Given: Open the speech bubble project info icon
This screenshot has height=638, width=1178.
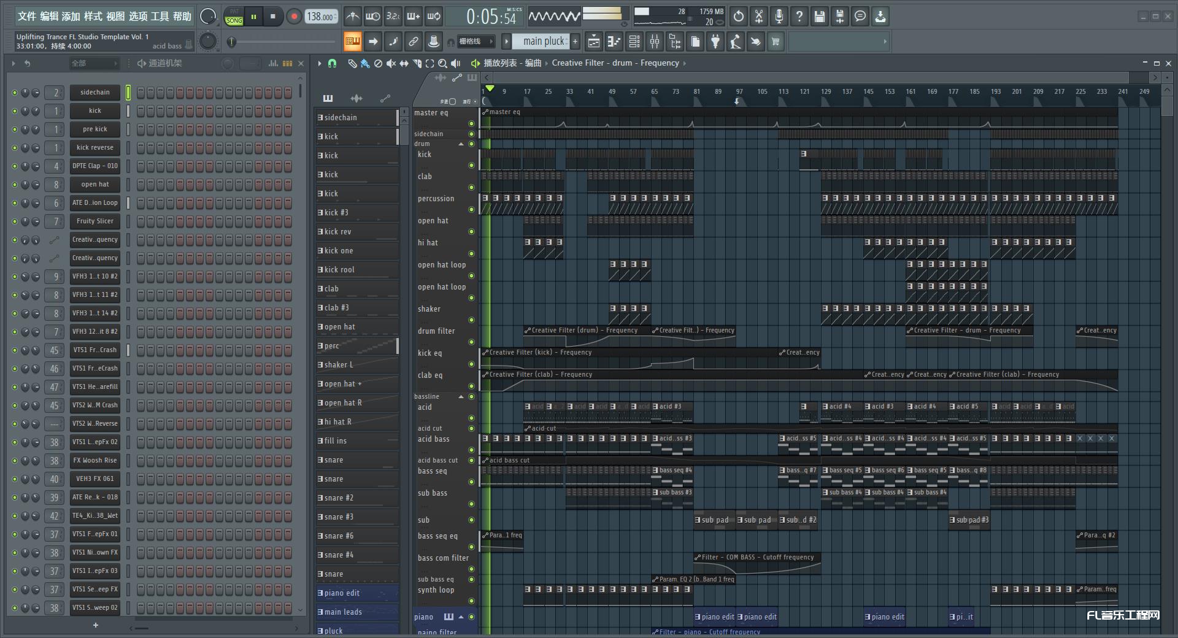Looking at the screenshot, I should 860,17.
